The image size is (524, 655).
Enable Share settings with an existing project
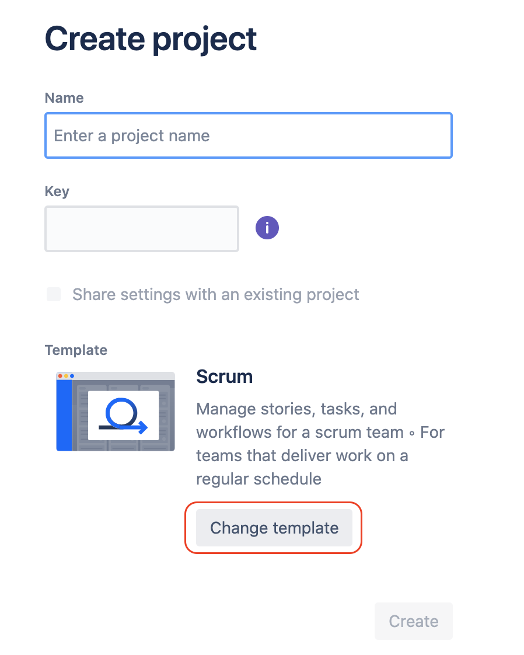53,294
